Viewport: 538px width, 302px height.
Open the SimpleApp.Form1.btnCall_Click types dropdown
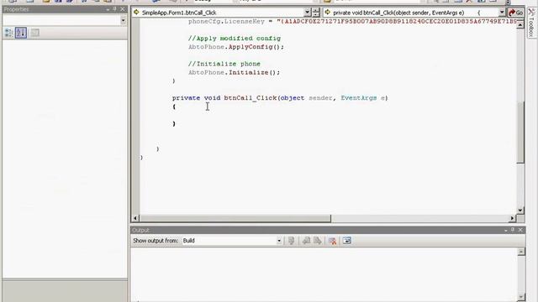[x=307, y=13]
